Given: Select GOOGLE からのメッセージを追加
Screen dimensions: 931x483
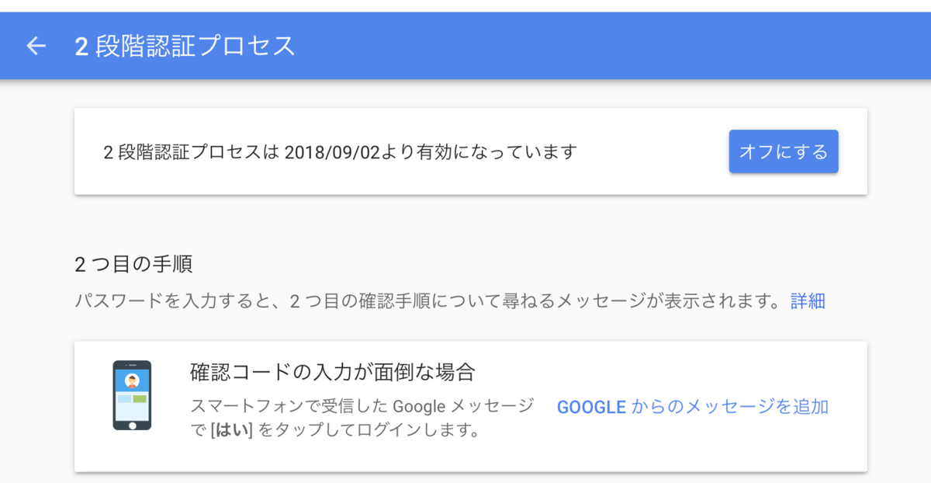Looking at the screenshot, I should [693, 406].
